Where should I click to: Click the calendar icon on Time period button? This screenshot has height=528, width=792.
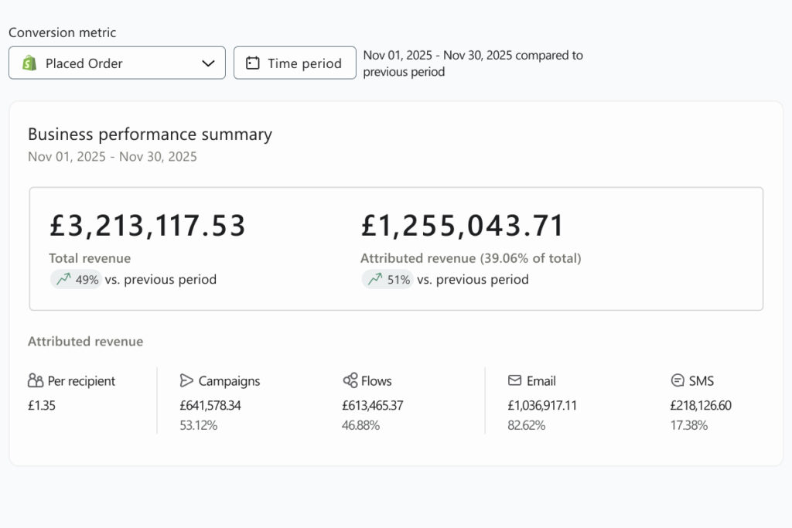(x=251, y=63)
